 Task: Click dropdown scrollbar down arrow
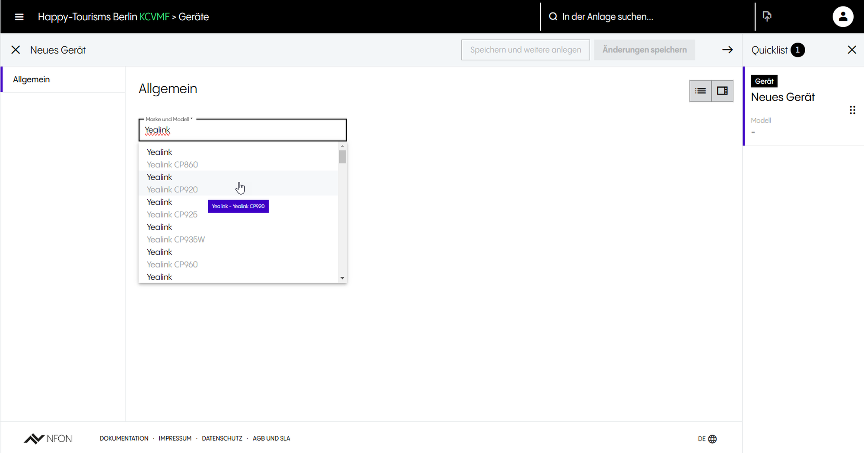pos(342,278)
